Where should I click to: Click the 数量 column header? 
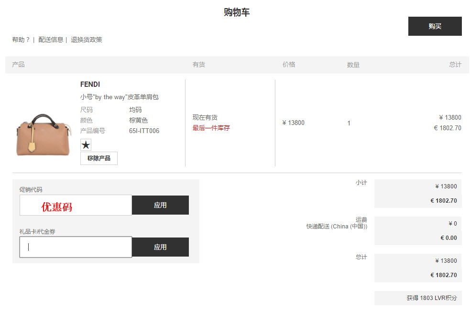353,65
